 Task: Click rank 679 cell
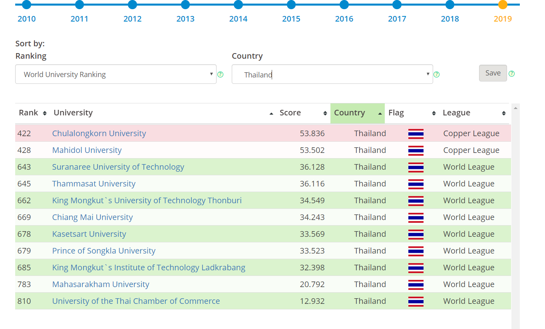24,251
